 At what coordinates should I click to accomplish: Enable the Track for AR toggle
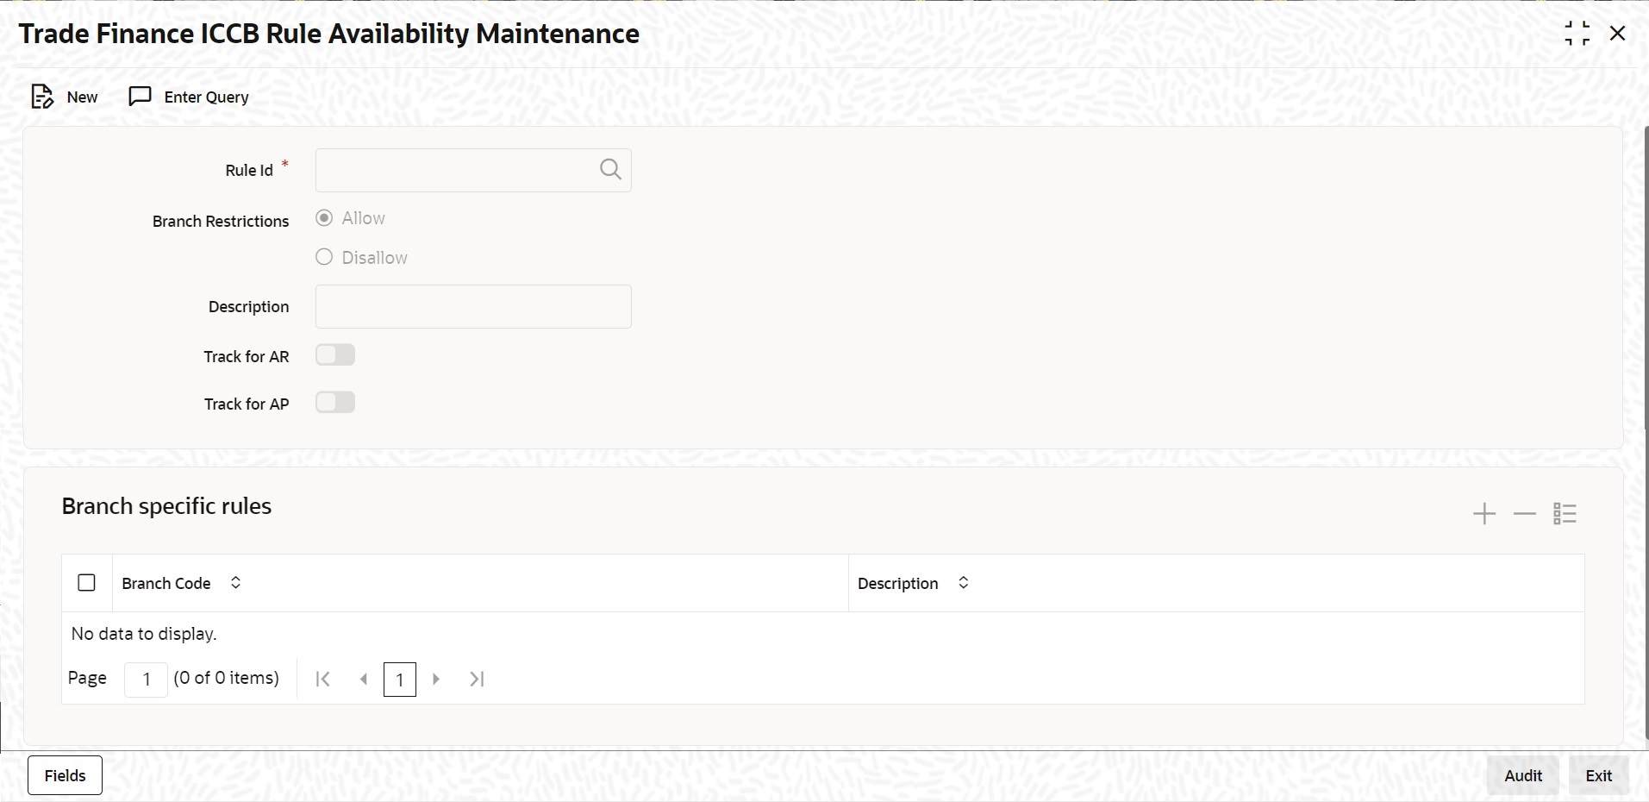point(334,354)
